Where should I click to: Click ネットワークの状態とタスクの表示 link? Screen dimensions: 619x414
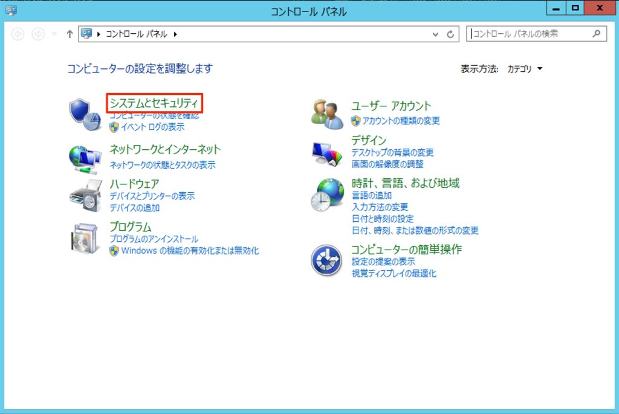coord(163,164)
